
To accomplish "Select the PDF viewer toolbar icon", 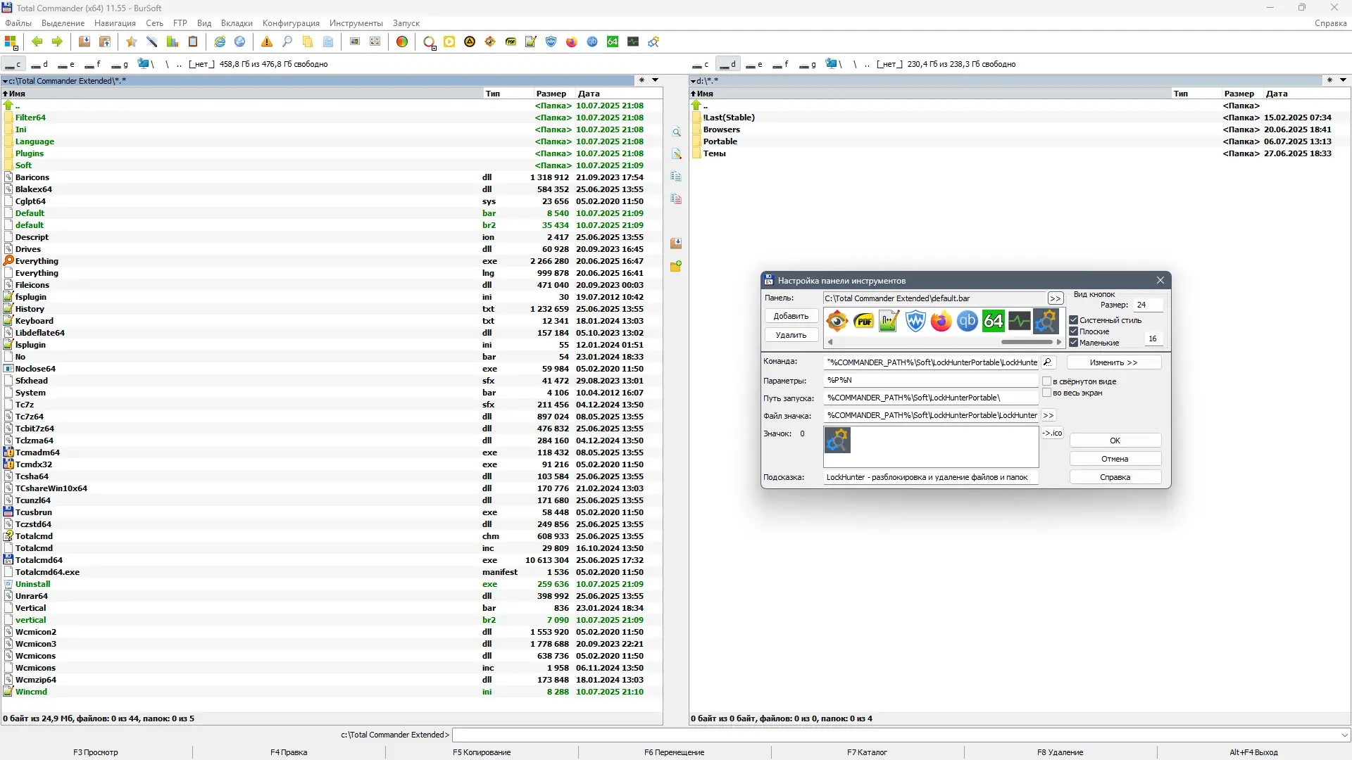I will (511, 42).
